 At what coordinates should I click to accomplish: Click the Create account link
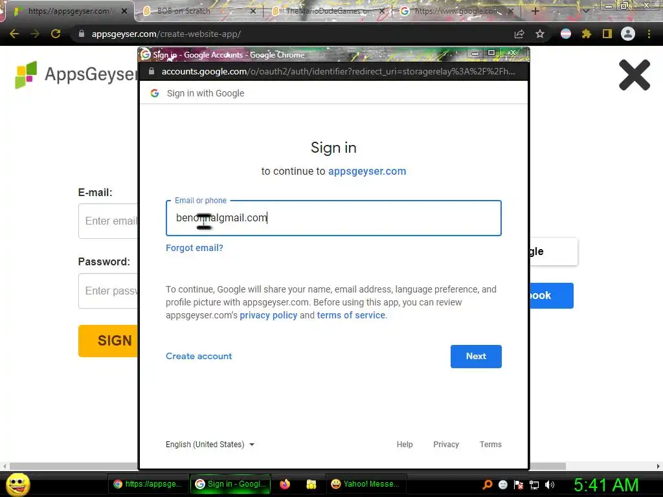(199, 357)
